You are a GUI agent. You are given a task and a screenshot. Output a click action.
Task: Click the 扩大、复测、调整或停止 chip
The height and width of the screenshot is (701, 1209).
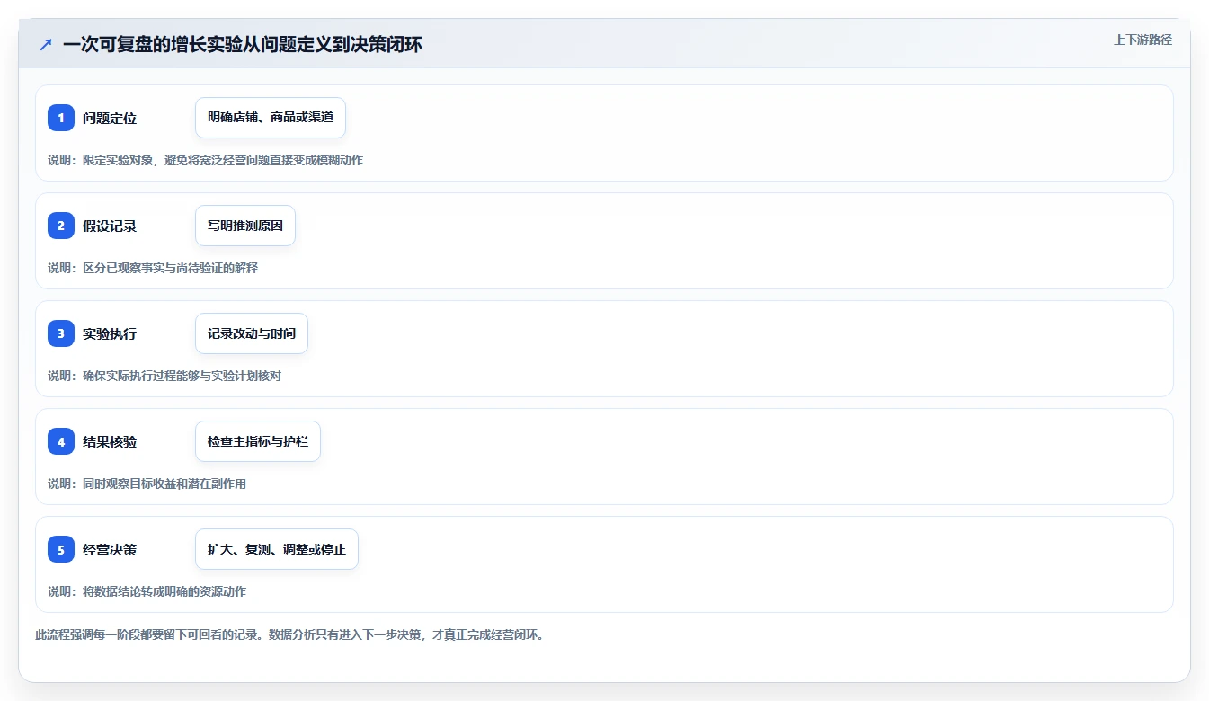[x=277, y=549]
